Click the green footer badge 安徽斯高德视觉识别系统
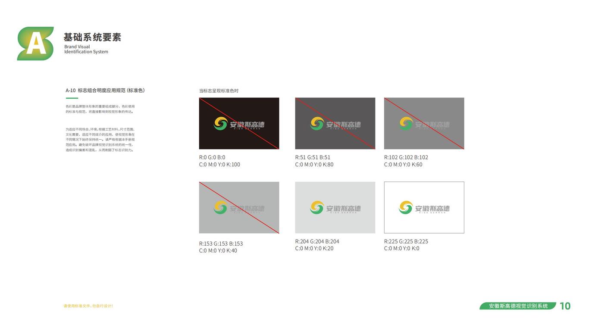This screenshot has width=589, height=331. tap(518, 306)
